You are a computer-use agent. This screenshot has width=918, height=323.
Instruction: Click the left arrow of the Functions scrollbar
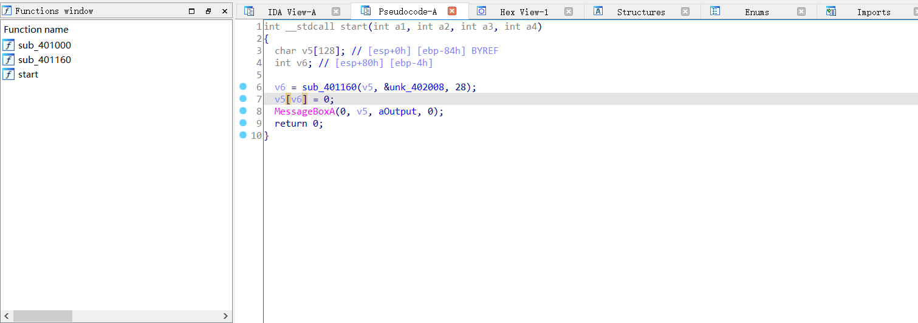[7, 316]
